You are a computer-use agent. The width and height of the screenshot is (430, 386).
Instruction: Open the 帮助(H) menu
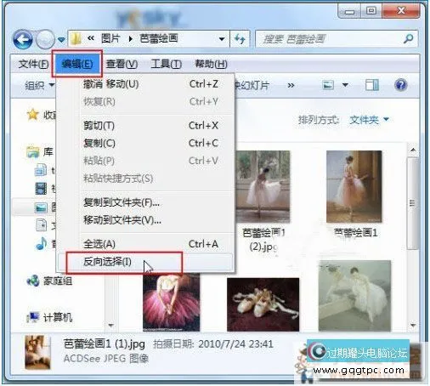point(211,64)
